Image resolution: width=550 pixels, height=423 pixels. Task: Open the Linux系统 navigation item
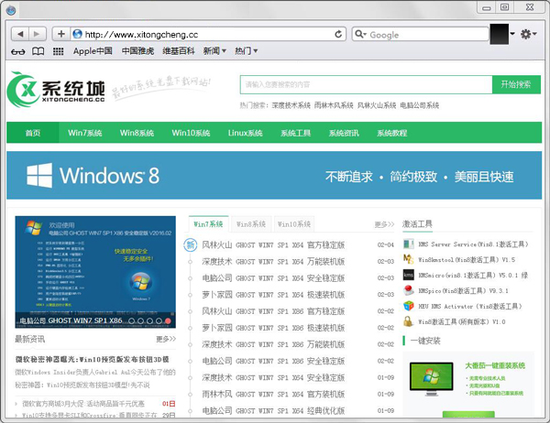245,133
